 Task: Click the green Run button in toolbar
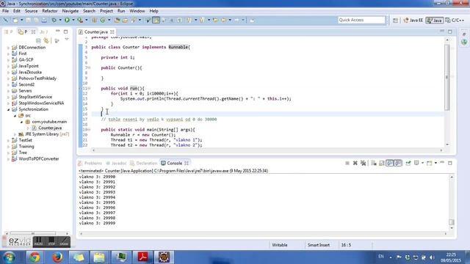tap(67, 20)
